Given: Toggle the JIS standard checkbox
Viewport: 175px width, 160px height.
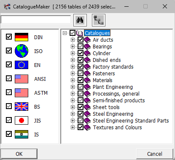Looking at the screenshot, I should coord(9,120).
